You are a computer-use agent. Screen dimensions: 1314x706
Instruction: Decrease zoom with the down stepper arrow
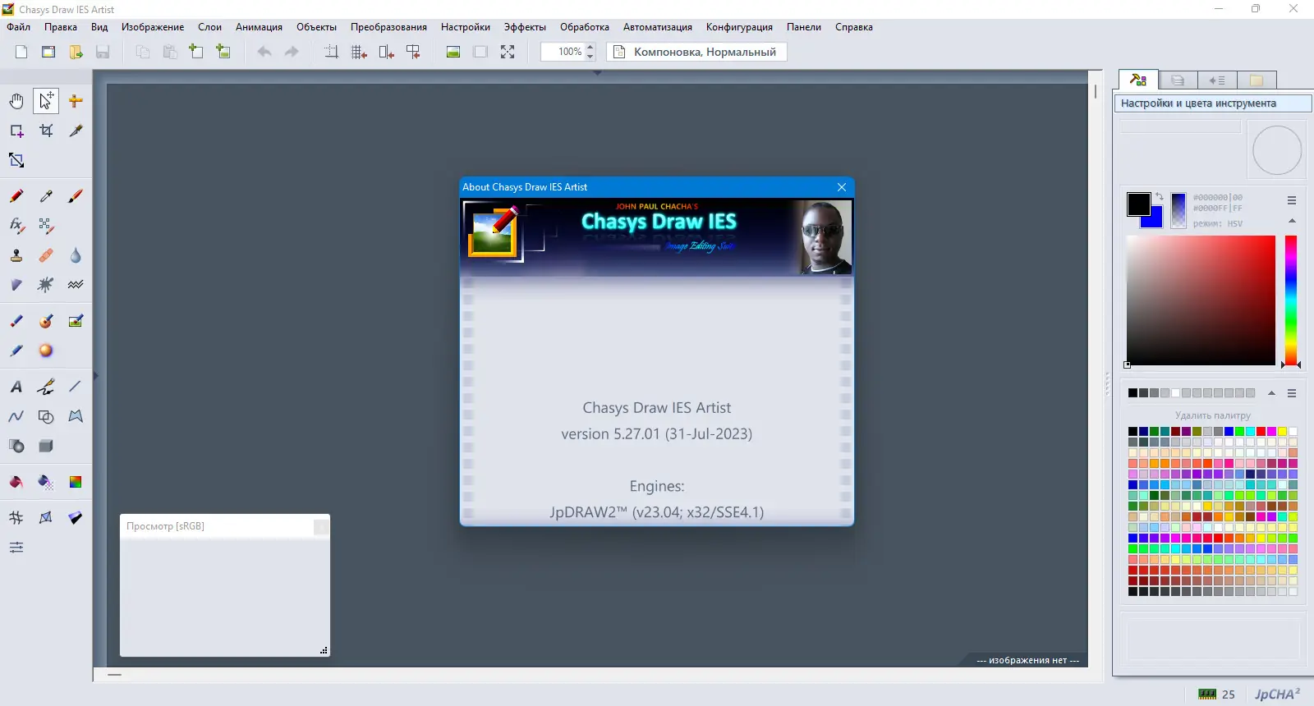click(x=590, y=57)
